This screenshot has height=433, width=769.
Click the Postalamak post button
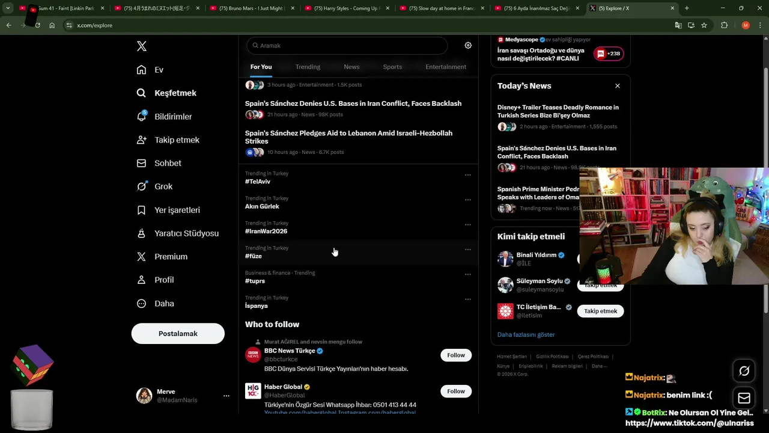pos(178,334)
